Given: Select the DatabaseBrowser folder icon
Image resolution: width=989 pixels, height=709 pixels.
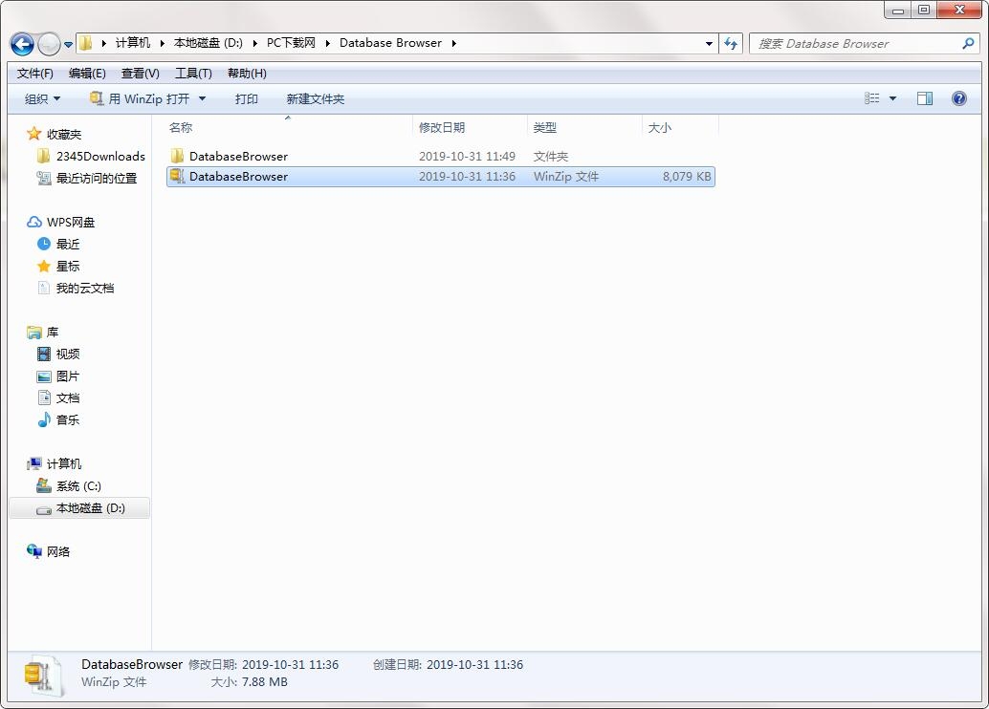Looking at the screenshot, I should pos(177,156).
